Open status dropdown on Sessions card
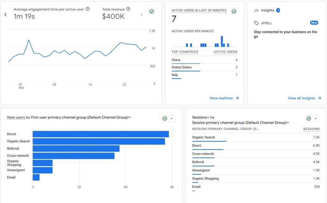This screenshot has width=327, height=203. (312, 119)
